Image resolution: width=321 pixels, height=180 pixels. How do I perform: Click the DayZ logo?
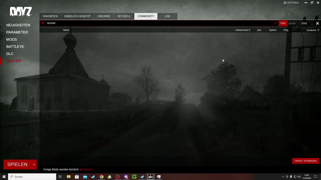tap(21, 11)
